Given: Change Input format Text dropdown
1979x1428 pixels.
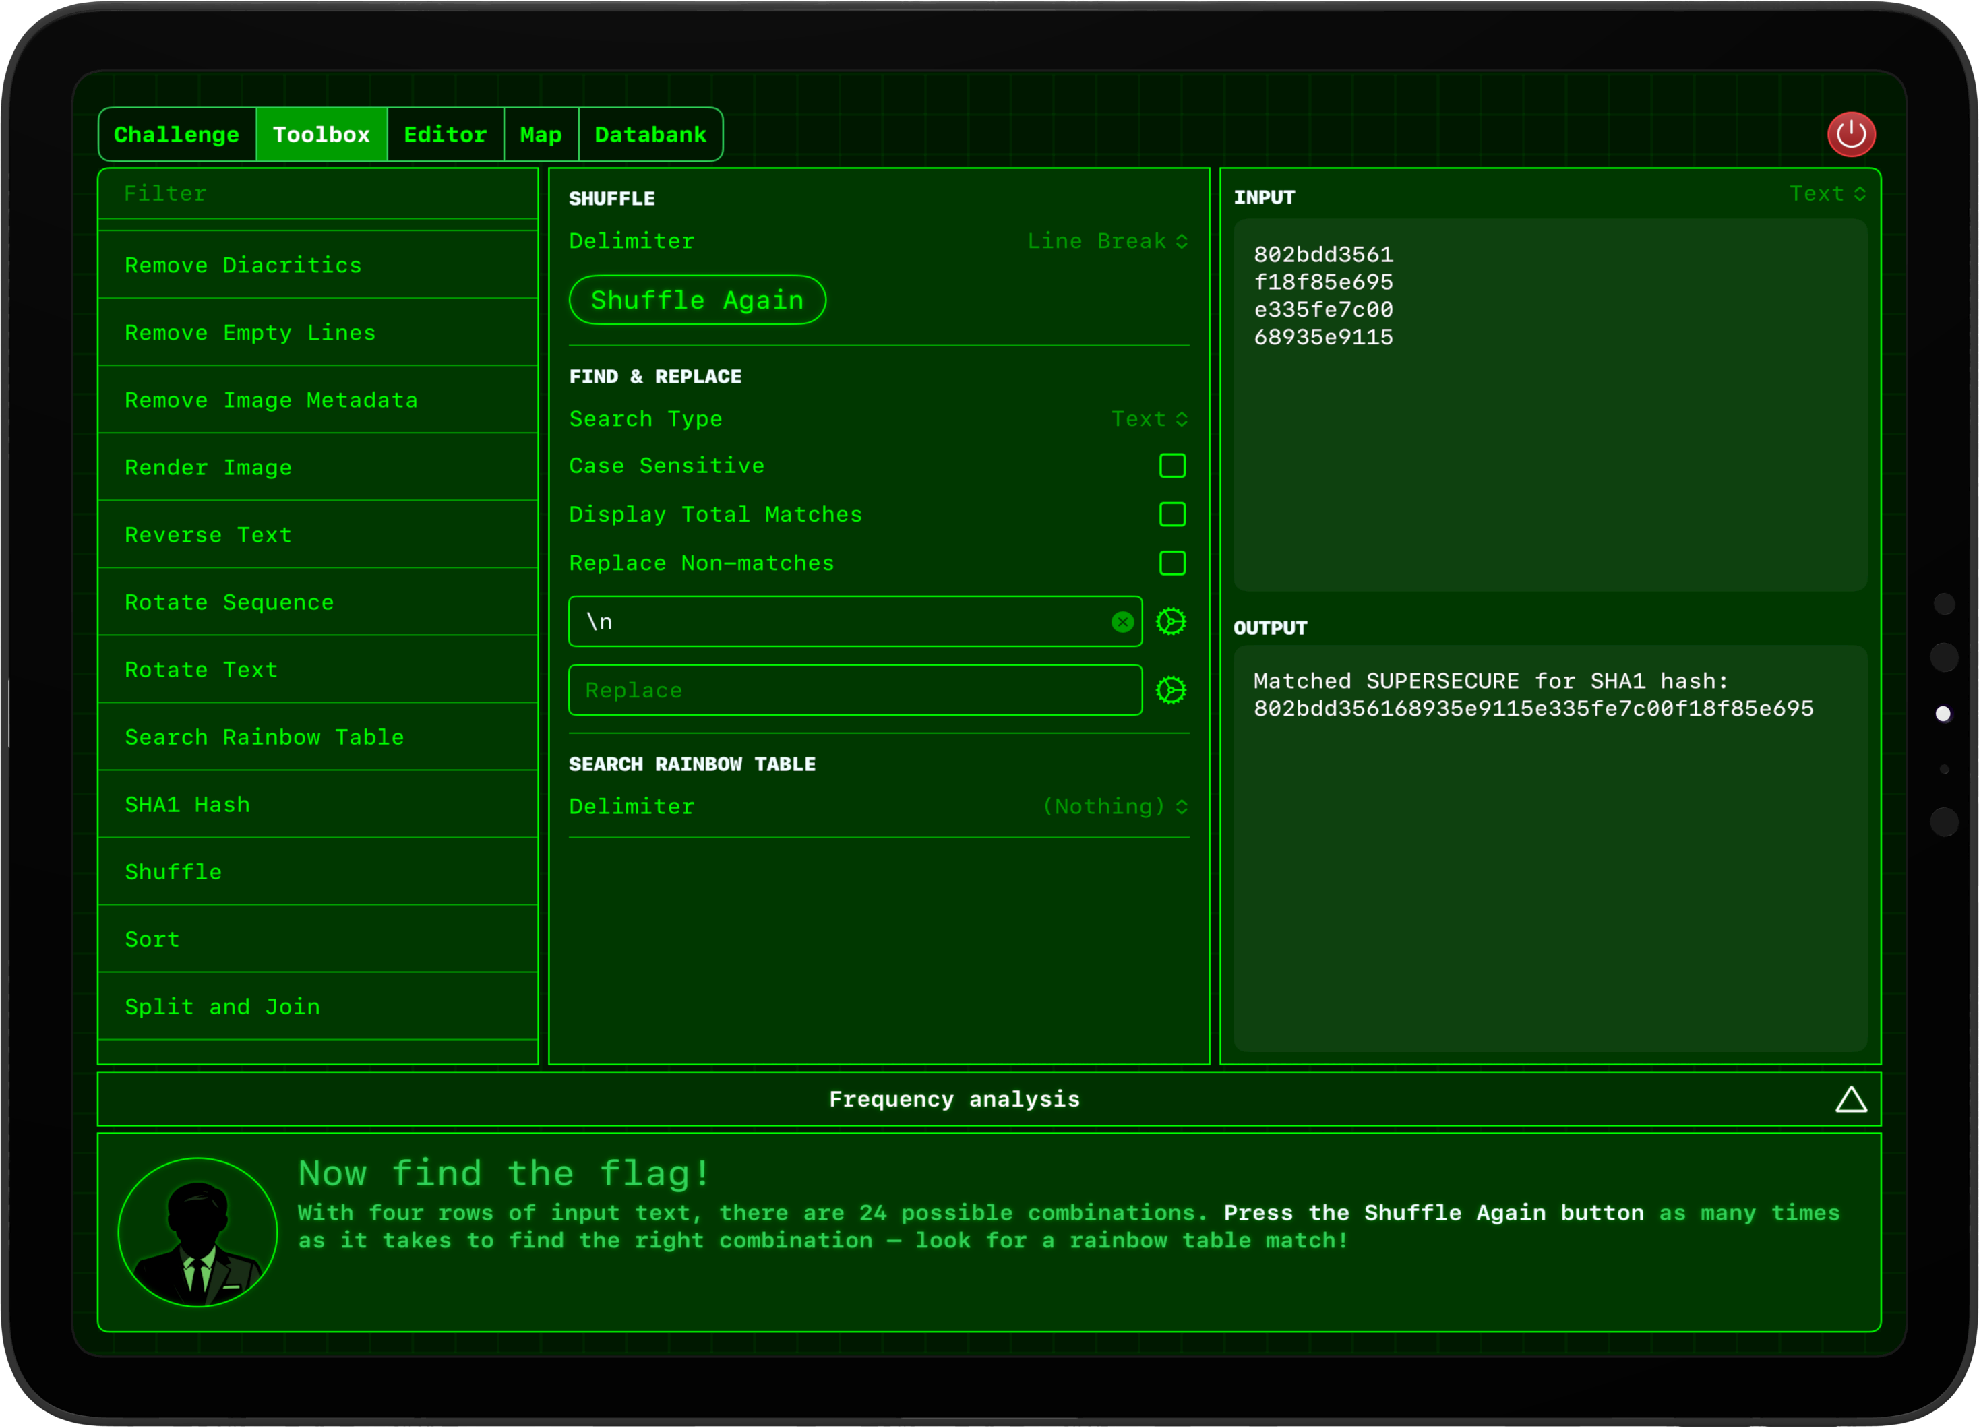Looking at the screenshot, I should [x=1826, y=193].
